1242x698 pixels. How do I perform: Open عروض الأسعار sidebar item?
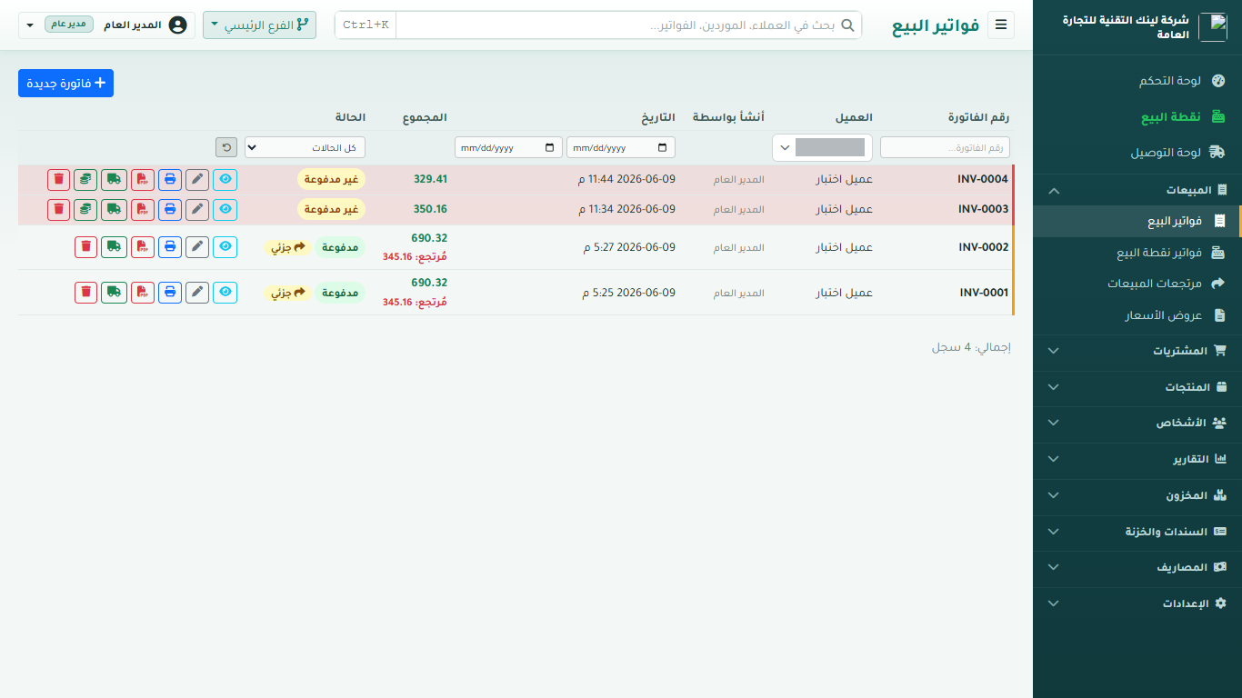1137,315
